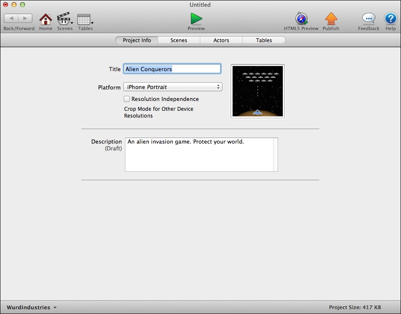Zoom the window with green button
Viewport: 401px width, 314px height.
pyautogui.click(x=23, y=5)
